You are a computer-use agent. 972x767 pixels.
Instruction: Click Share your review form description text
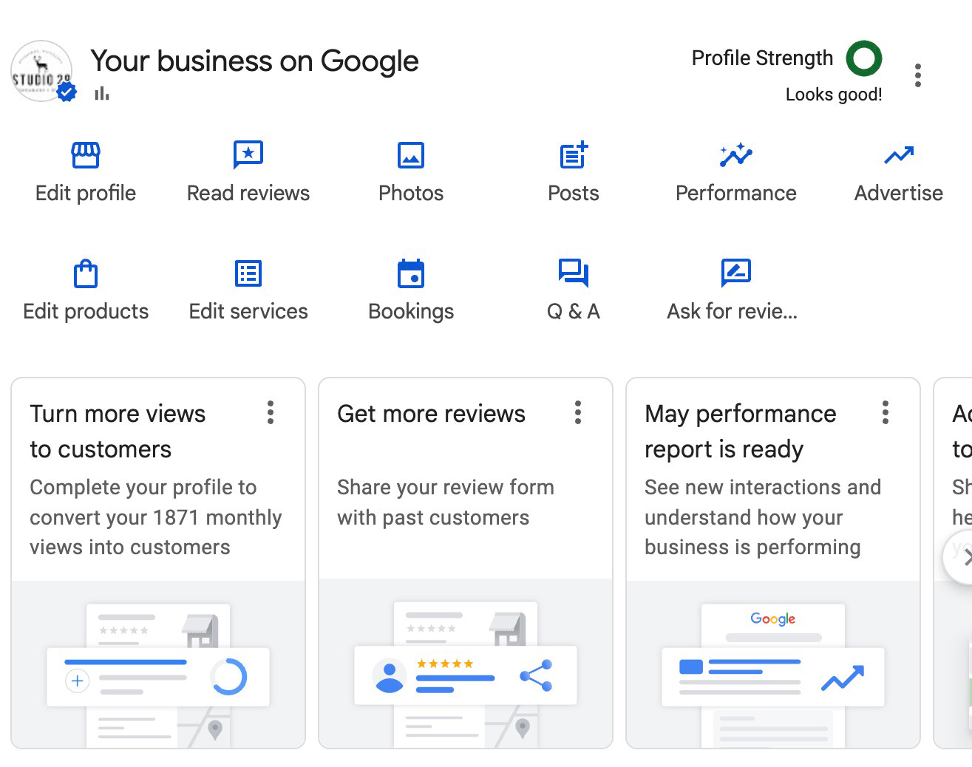[x=446, y=502]
